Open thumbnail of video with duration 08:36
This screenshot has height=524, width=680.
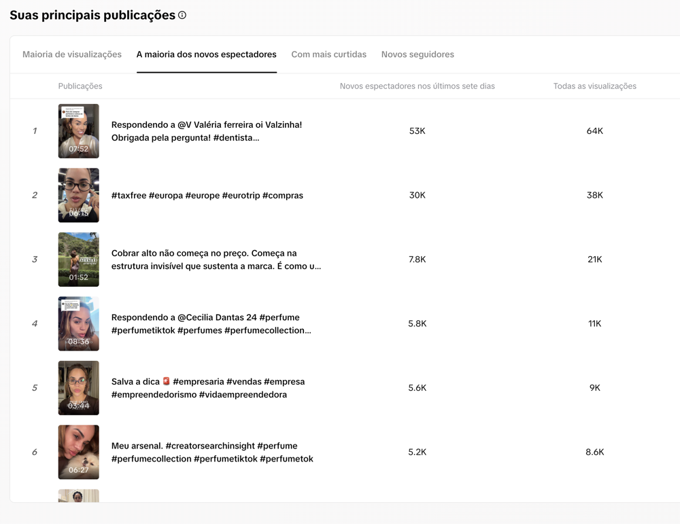(78, 324)
